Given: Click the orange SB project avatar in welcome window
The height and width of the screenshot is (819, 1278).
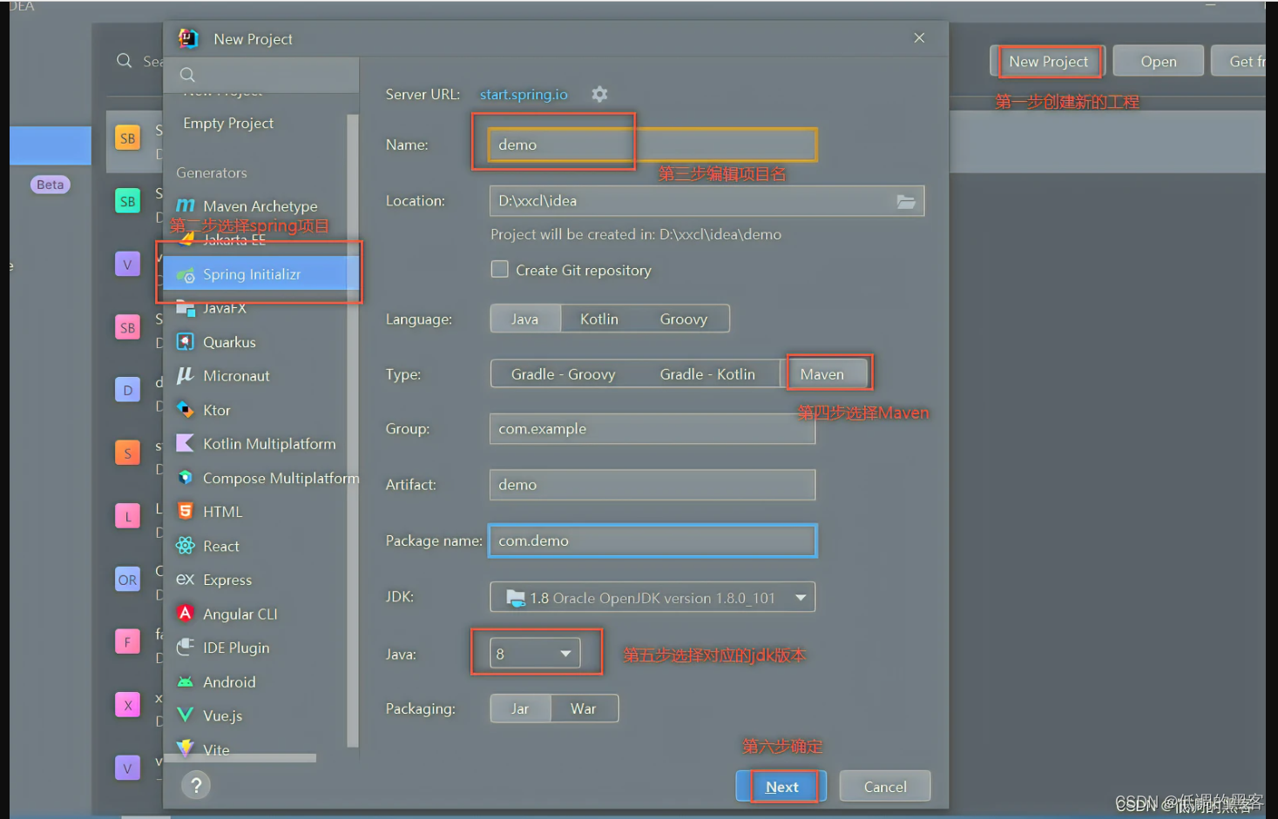Looking at the screenshot, I should coord(128,138).
